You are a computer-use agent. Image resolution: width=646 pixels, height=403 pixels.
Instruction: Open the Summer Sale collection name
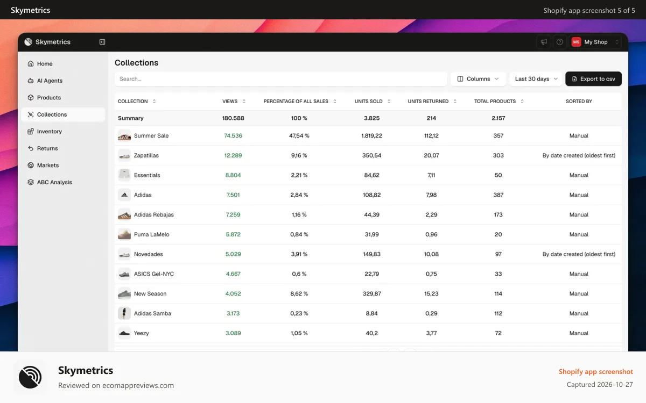tap(151, 136)
